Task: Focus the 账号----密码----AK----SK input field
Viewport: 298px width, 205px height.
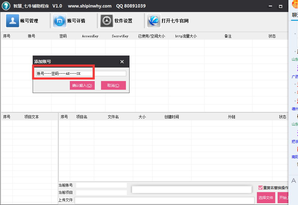Action: 81,74
